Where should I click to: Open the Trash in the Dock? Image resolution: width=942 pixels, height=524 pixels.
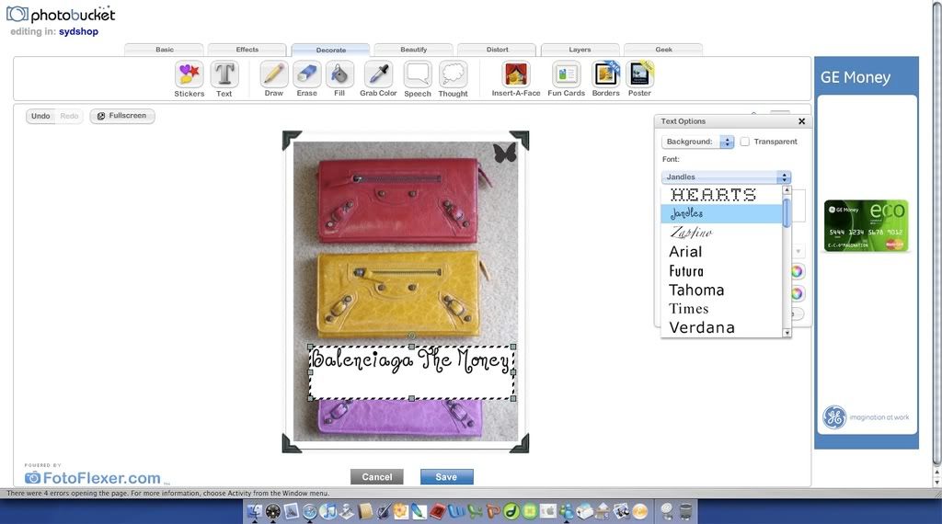(x=685, y=511)
